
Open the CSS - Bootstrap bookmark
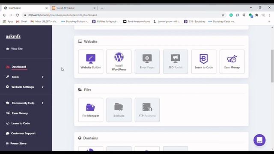pos(195,21)
